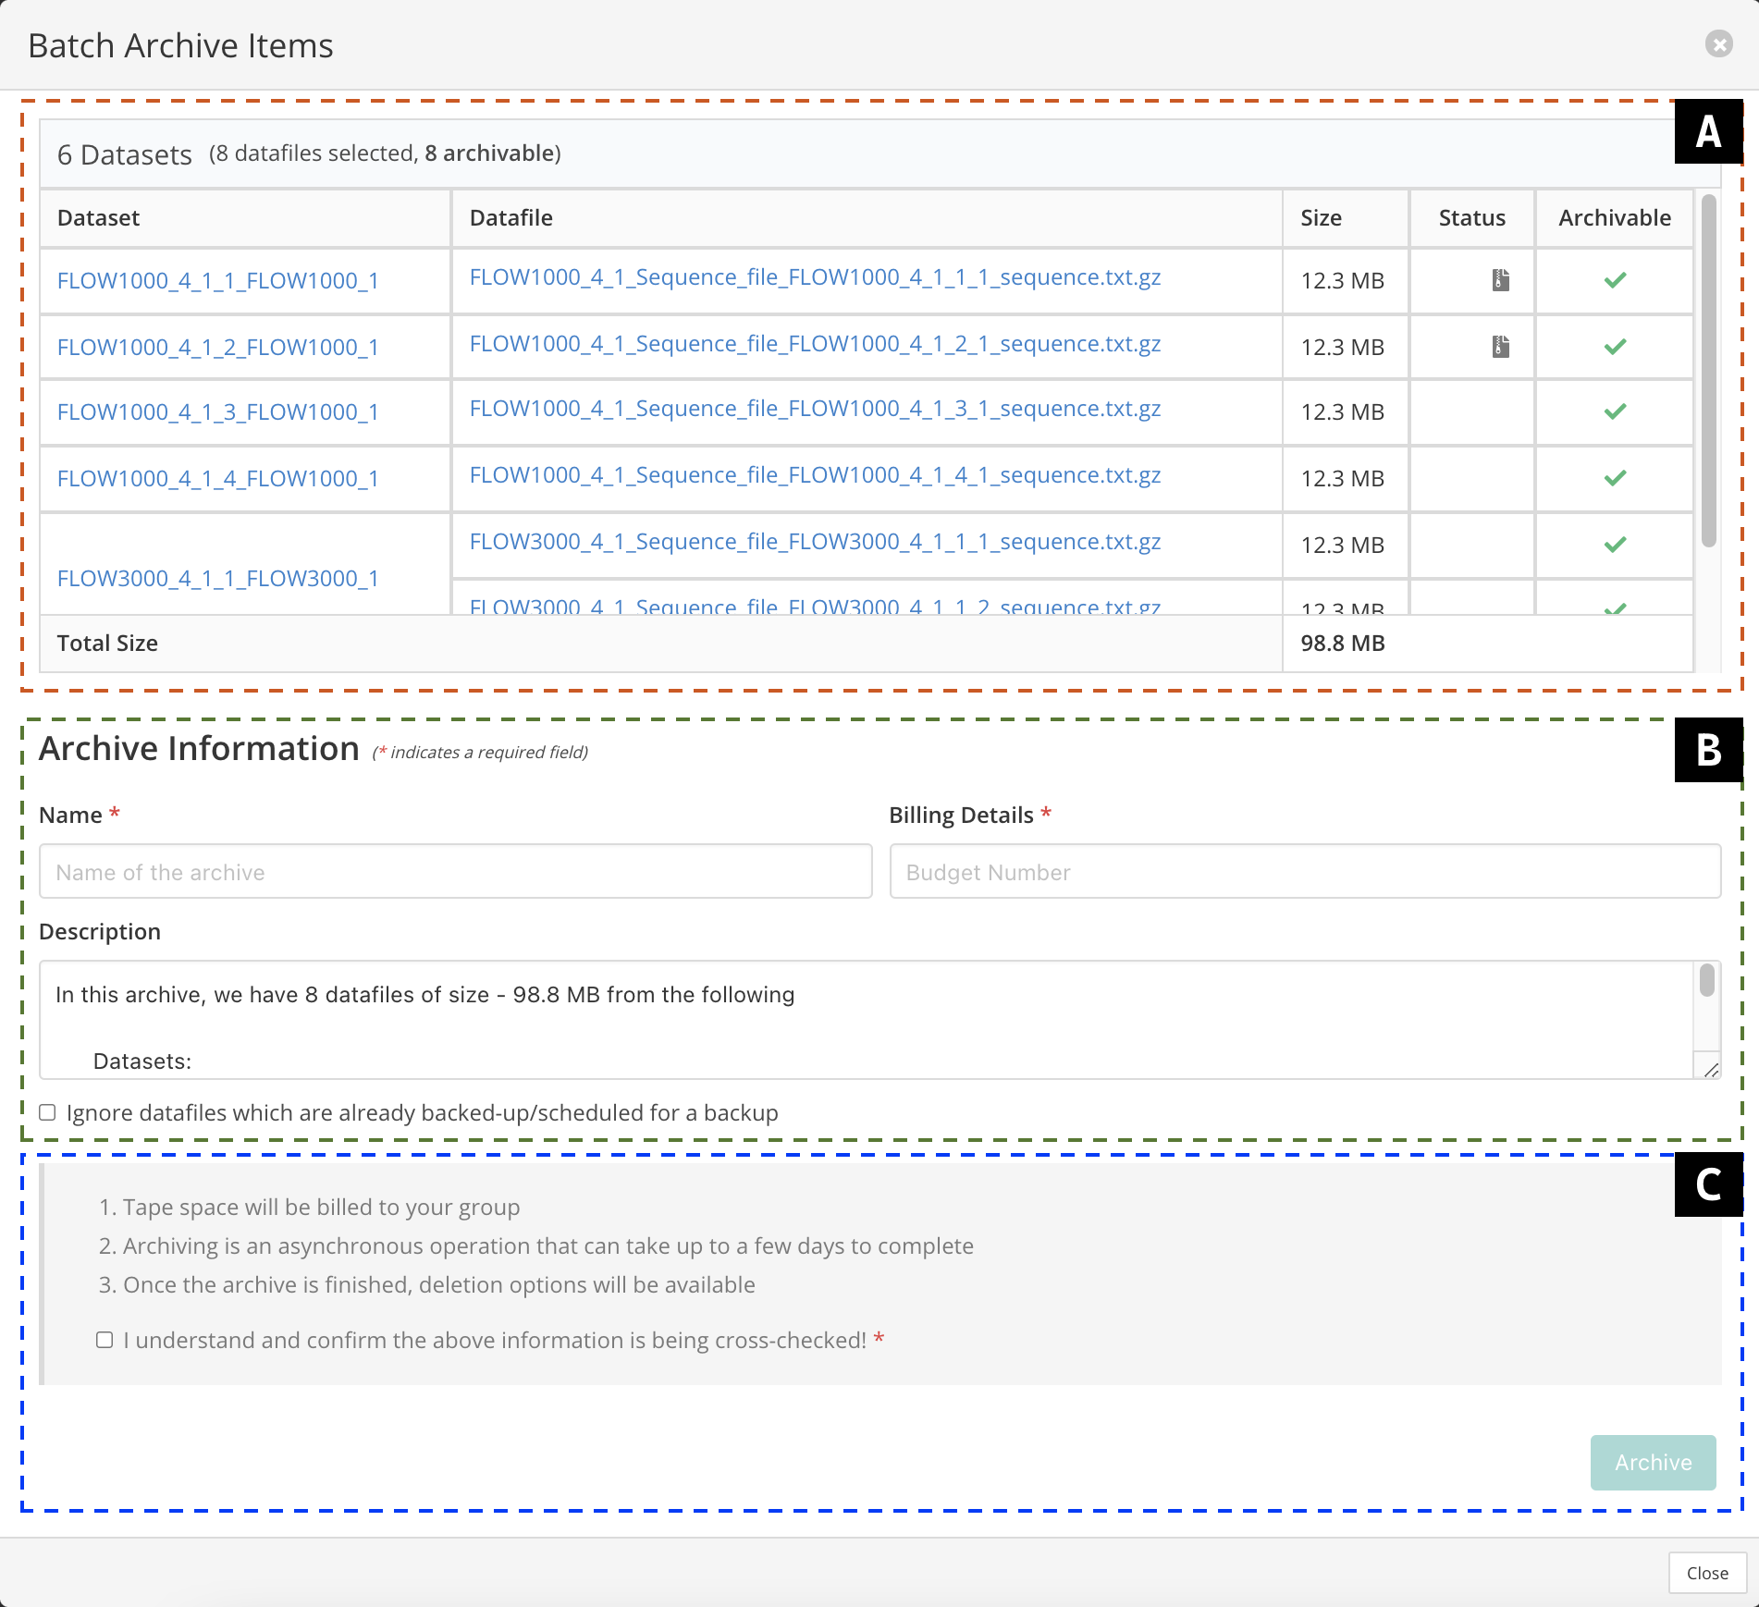
Task: Click the green checkmark for FLOW3000_4_1_1_1 sequence file
Action: (x=1615, y=545)
